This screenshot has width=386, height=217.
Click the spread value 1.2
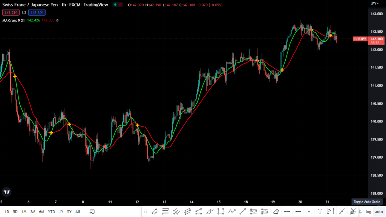click(x=24, y=12)
